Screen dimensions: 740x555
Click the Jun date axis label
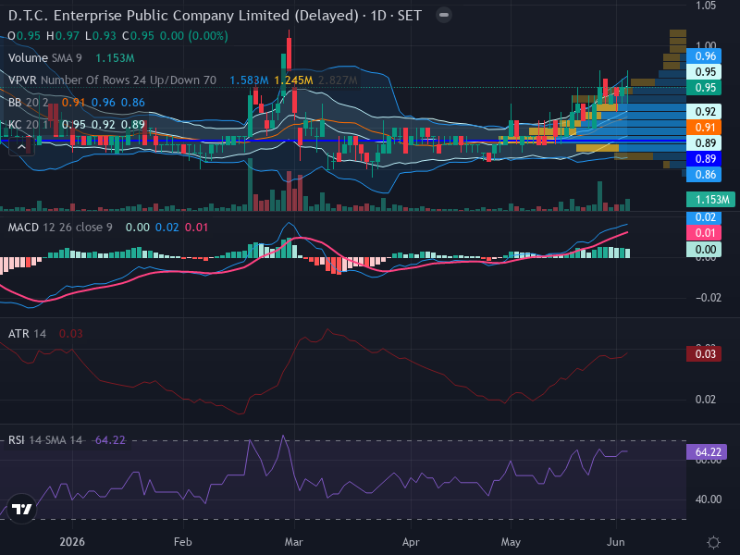616,542
